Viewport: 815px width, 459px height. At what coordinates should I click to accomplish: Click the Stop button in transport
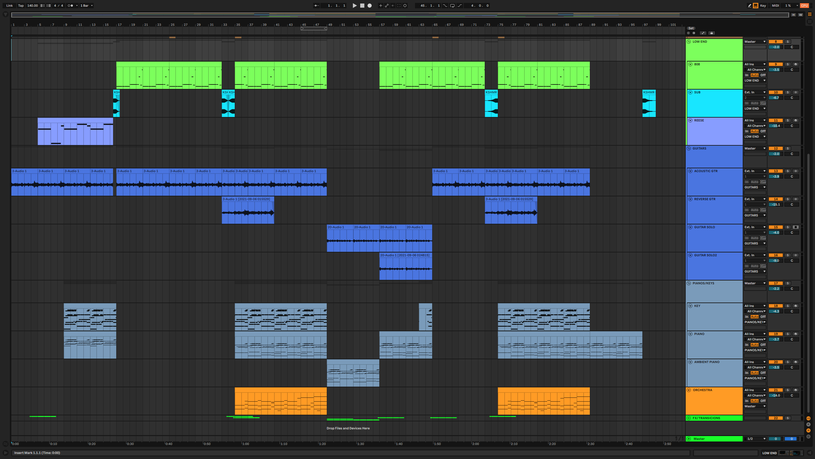[362, 5]
